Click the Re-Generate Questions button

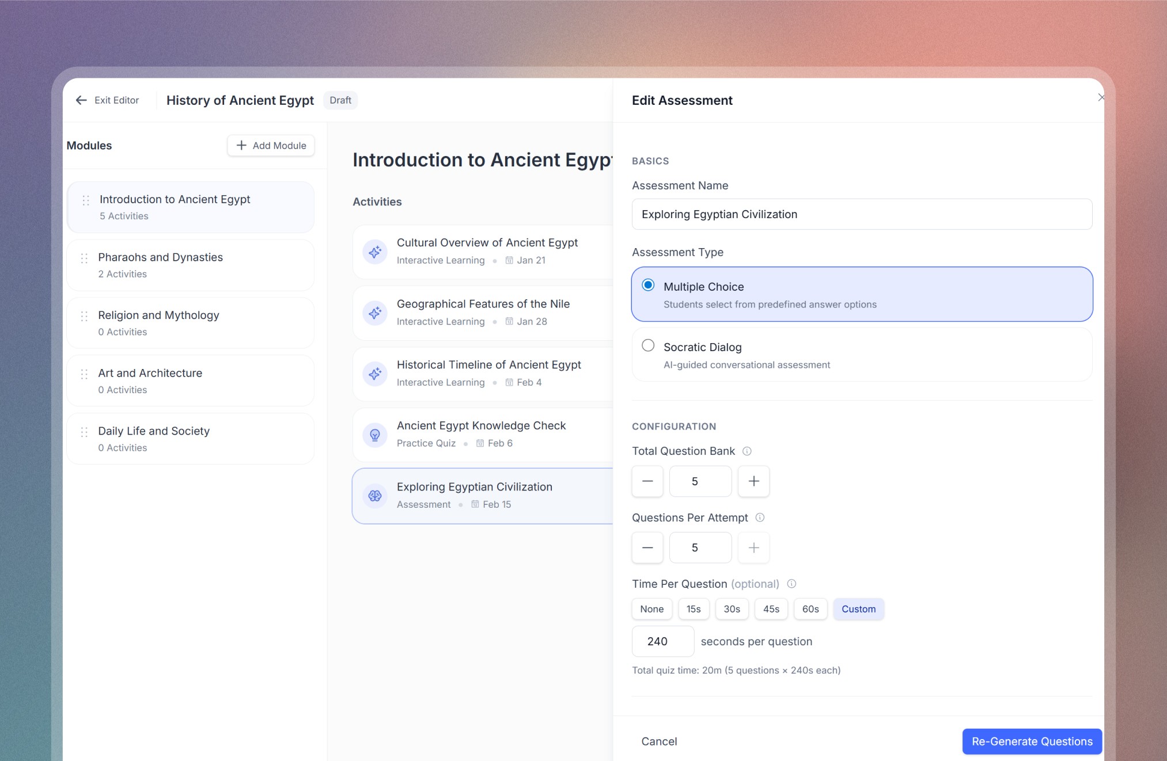pyautogui.click(x=1032, y=741)
